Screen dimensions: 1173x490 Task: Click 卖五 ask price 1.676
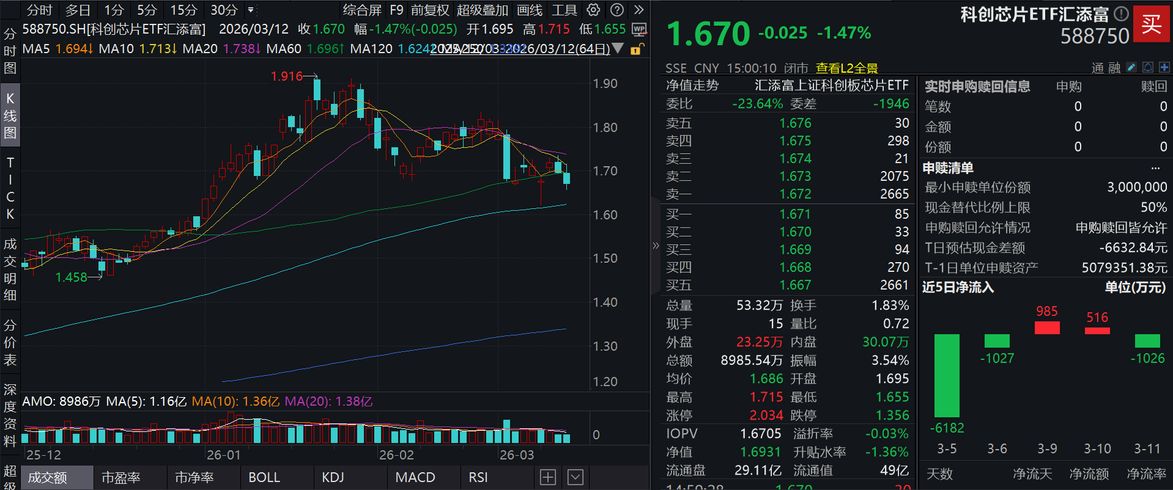795,123
